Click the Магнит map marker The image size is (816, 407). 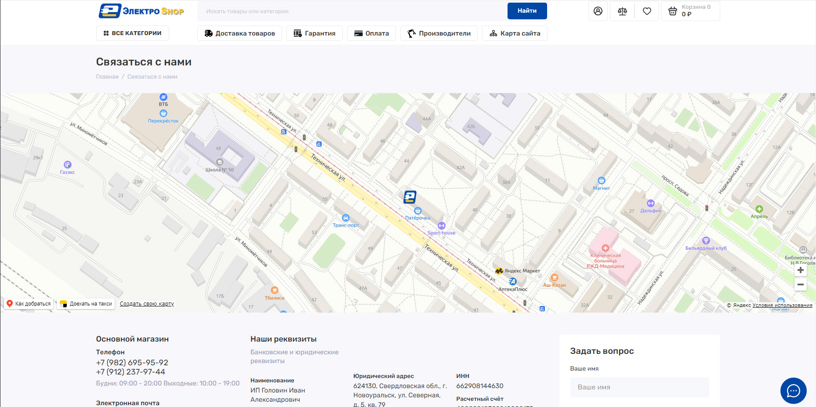(x=602, y=180)
